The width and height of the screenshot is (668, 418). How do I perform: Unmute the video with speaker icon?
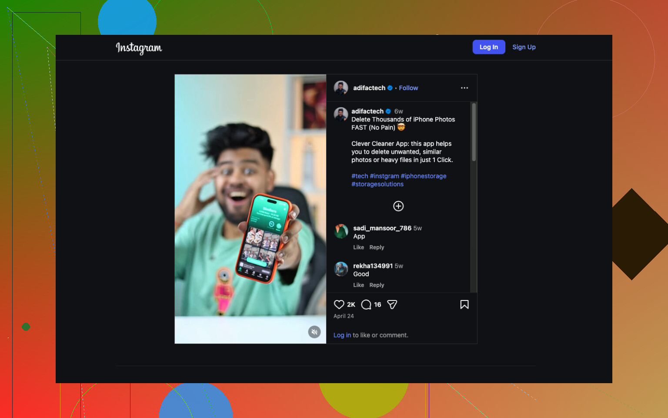pos(314,332)
